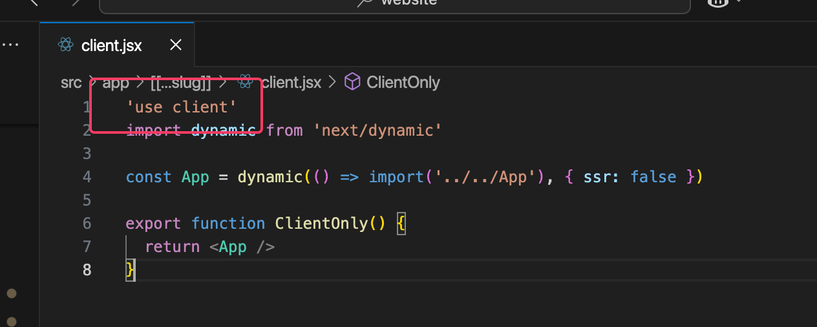Click the command center search box
The width and height of the screenshot is (817, 327).
(394, 3)
